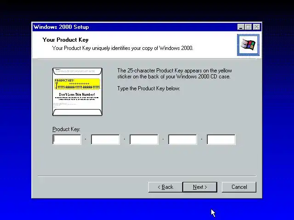
Task: Proceed with the Next button
Action: tap(200, 187)
